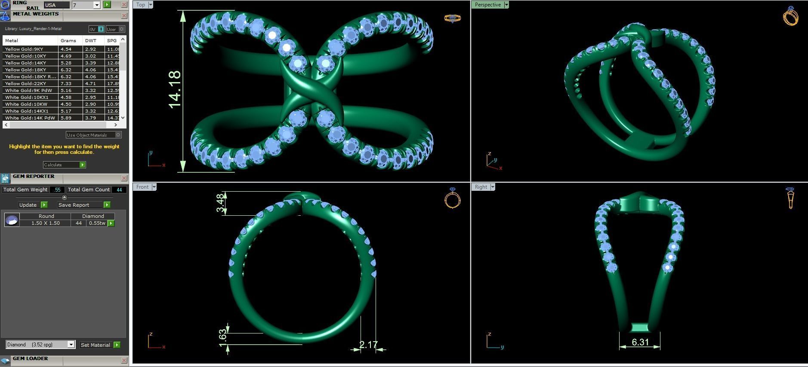Click the Save Report button
This screenshot has height=367, width=808.
click(84, 205)
